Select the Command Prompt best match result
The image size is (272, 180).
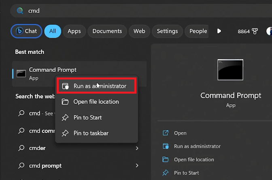[79, 74]
